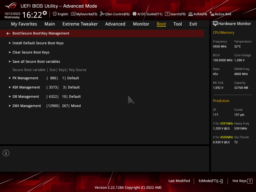Click the Version 2.22.1284 copyright text

pyautogui.click(x=128, y=187)
